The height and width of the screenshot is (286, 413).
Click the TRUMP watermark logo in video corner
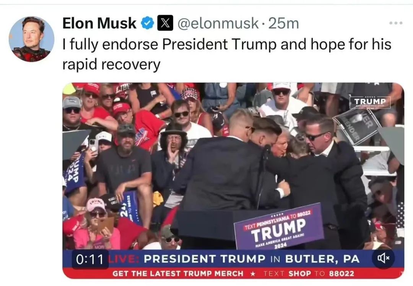[x=370, y=102]
